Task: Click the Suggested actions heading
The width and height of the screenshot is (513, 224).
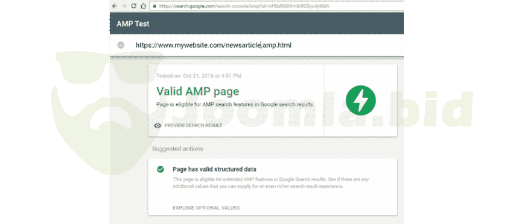Action: [x=177, y=149]
